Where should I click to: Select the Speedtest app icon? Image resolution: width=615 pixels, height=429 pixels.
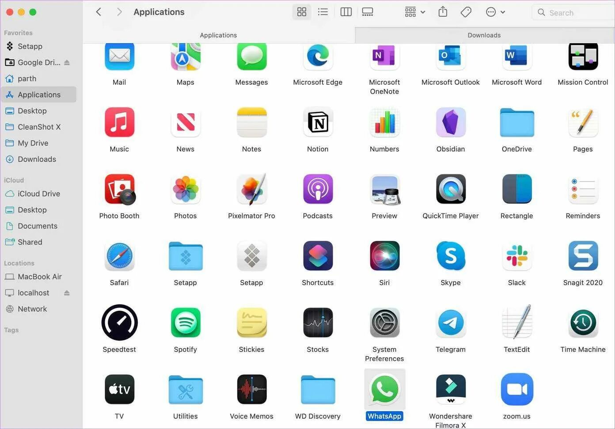pyautogui.click(x=119, y=323)
